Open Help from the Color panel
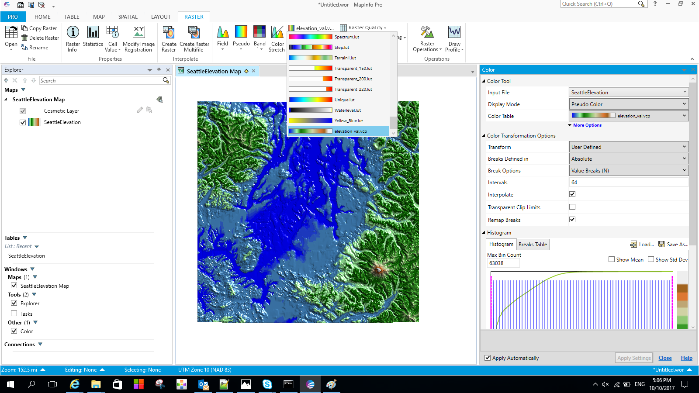The width and height of the screenshot is (699, 393). pyautogui.click(x=687, y=358)
